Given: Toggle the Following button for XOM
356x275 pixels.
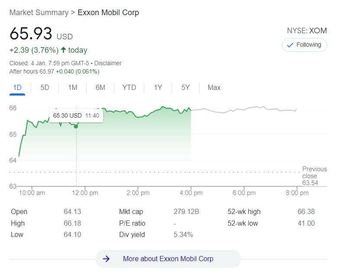Looking at the screenshot, I should (304, 45).
